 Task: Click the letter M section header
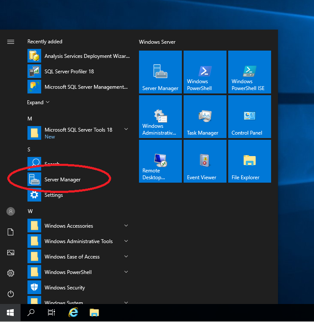(30, 119)
